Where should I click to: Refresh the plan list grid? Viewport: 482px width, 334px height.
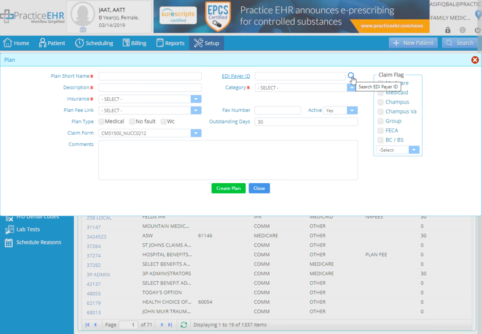coord(184,325)
